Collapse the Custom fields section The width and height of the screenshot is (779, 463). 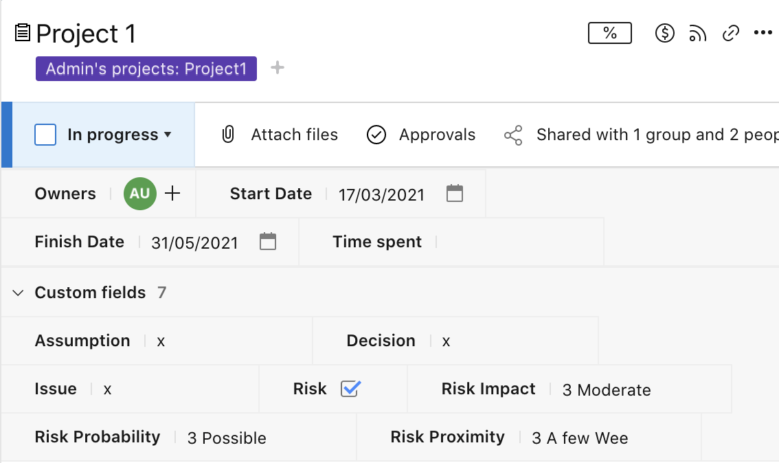coord(19,293)
